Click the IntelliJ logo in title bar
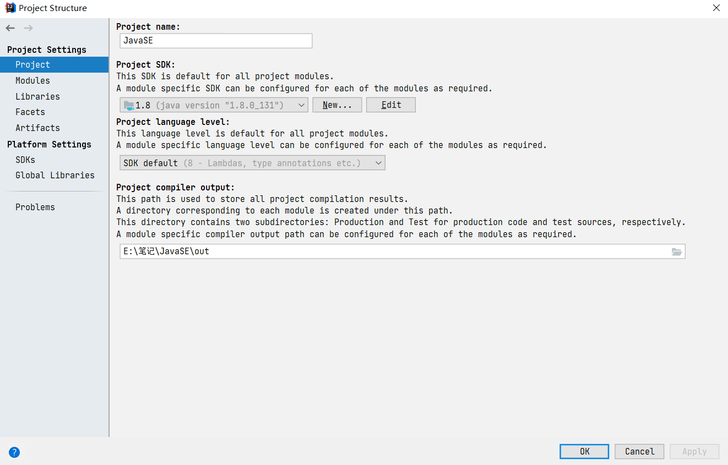This screenshot has width=728, height=465. click(10, 8)
